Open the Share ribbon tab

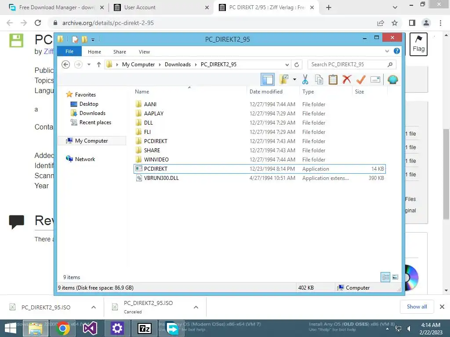120,52
